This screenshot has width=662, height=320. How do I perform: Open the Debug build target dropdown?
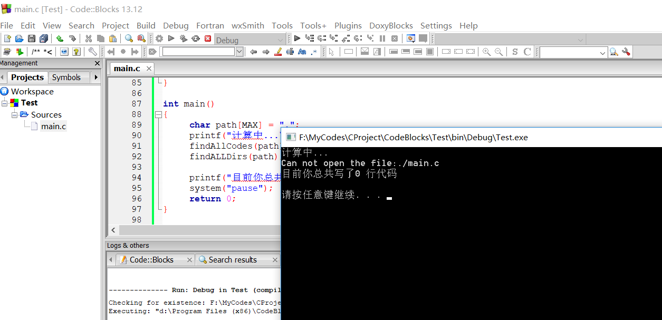coord(250,40)
